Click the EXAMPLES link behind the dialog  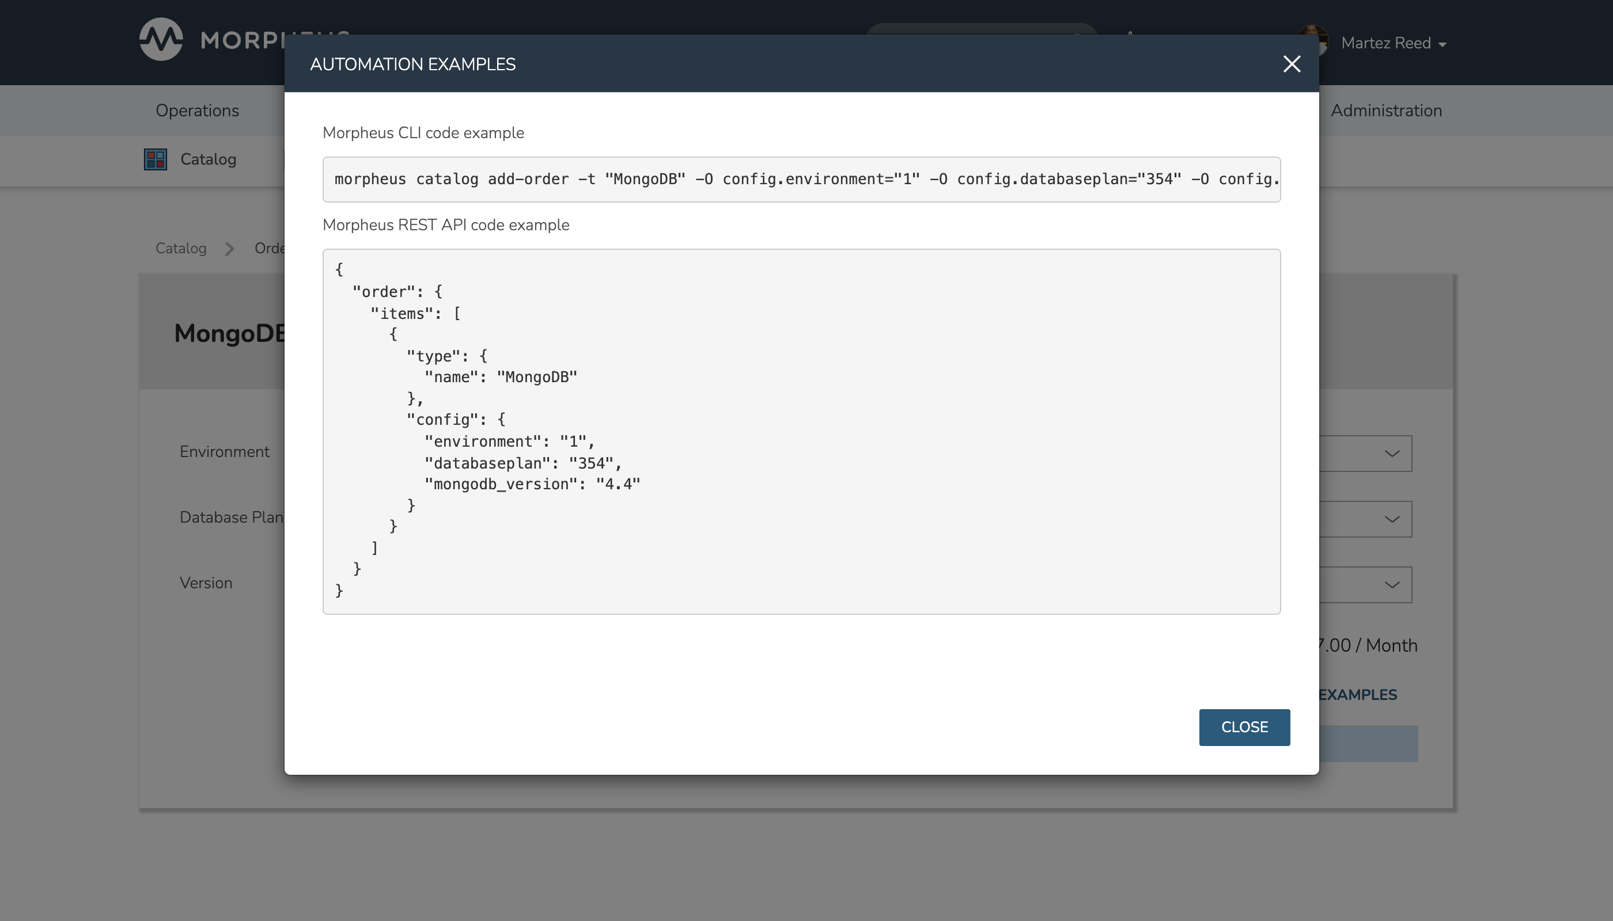(x=1358, y=695)
